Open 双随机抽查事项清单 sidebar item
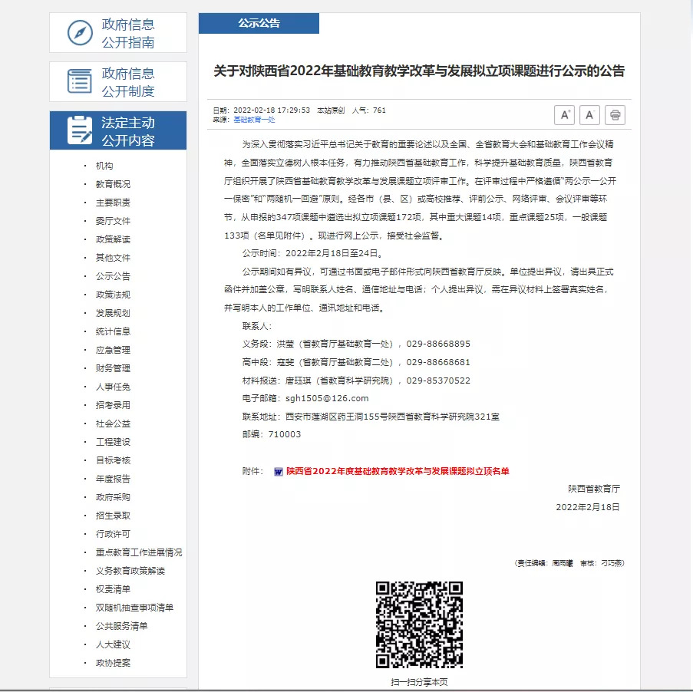The height and width of the screenshot is (692, 693). click(134, 608)
